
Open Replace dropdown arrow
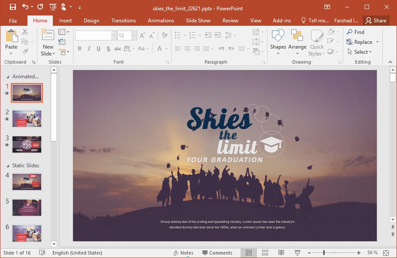[x=377, y=42]
